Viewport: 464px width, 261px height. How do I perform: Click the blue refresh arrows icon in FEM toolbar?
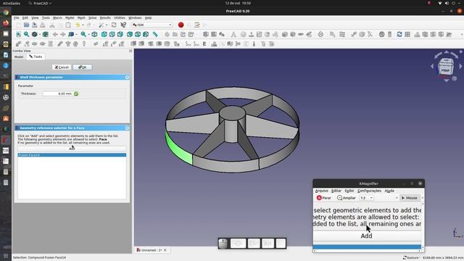(399, 35)
